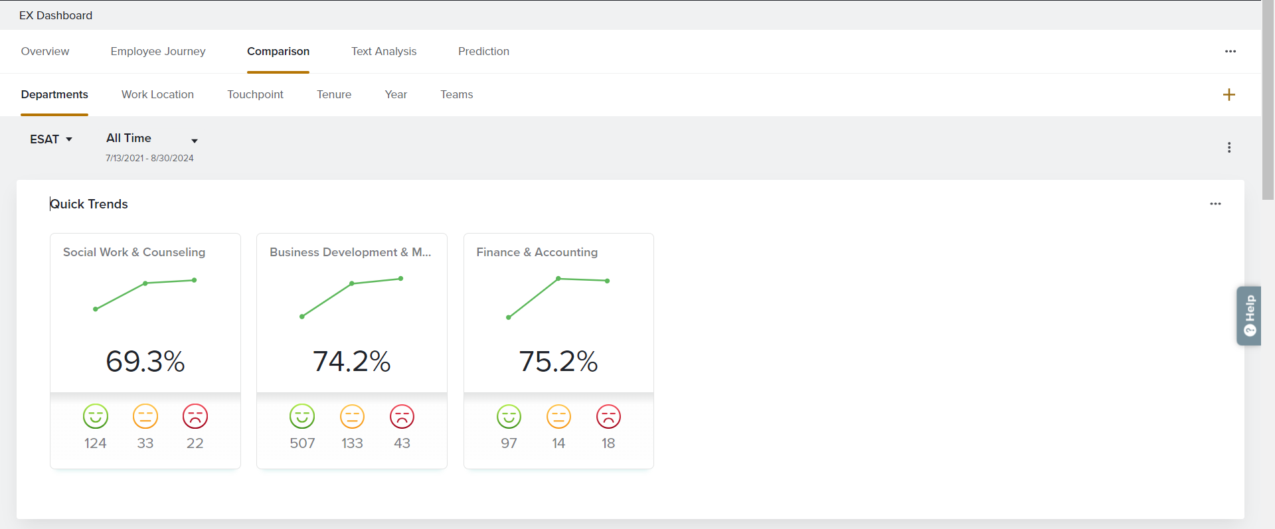This screenshot has width=1275, height=529.
Task: Click sad face in Social Work card
Action: point(195,417)
